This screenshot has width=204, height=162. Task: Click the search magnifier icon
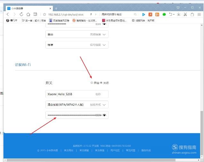click(x=135, y=14)
